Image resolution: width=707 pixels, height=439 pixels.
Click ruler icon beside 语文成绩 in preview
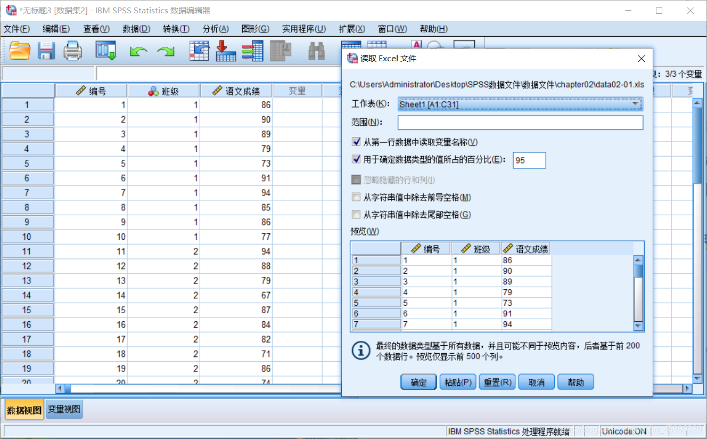click(x=508, y=249)
